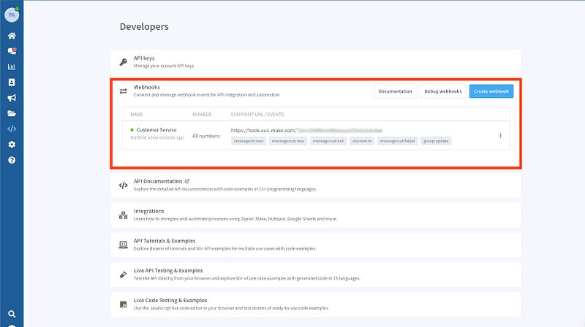The width and height of the screenshot is (585, 327).
Task: Open the chats icon with notification badge
Action: [x=12, y=51]
